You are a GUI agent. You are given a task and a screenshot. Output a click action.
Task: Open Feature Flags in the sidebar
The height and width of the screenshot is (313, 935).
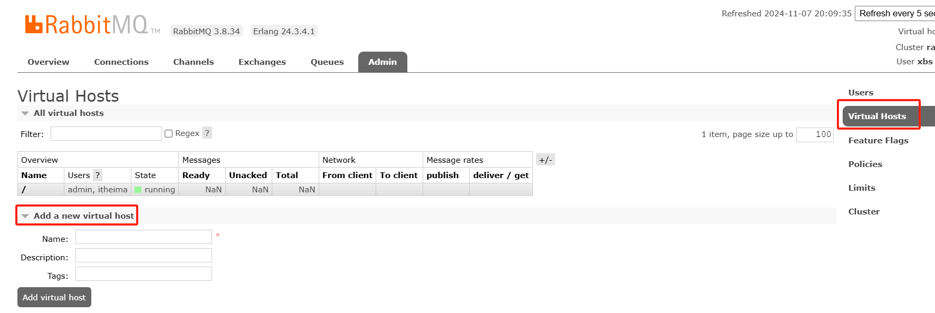[879, 141]
